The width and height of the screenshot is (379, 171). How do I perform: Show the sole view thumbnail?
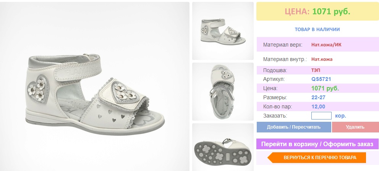(223, 147)
